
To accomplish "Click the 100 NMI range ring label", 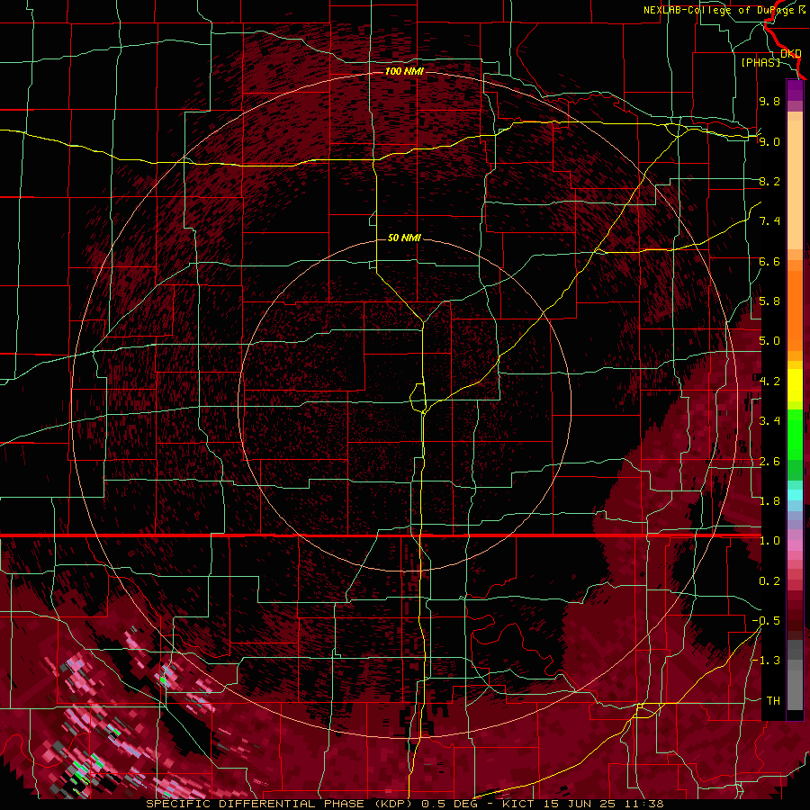I will pos(404,71).
